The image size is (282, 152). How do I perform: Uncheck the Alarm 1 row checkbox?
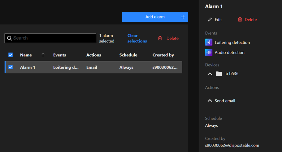(11, 67)
